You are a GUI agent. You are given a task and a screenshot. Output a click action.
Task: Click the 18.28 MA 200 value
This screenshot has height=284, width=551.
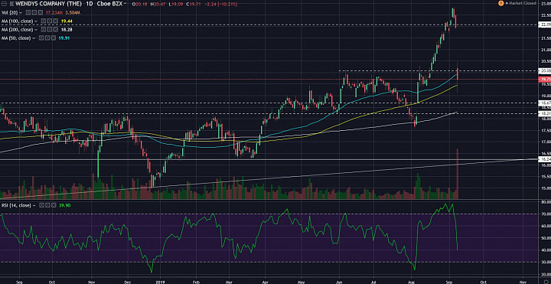(x=67, y=30)
